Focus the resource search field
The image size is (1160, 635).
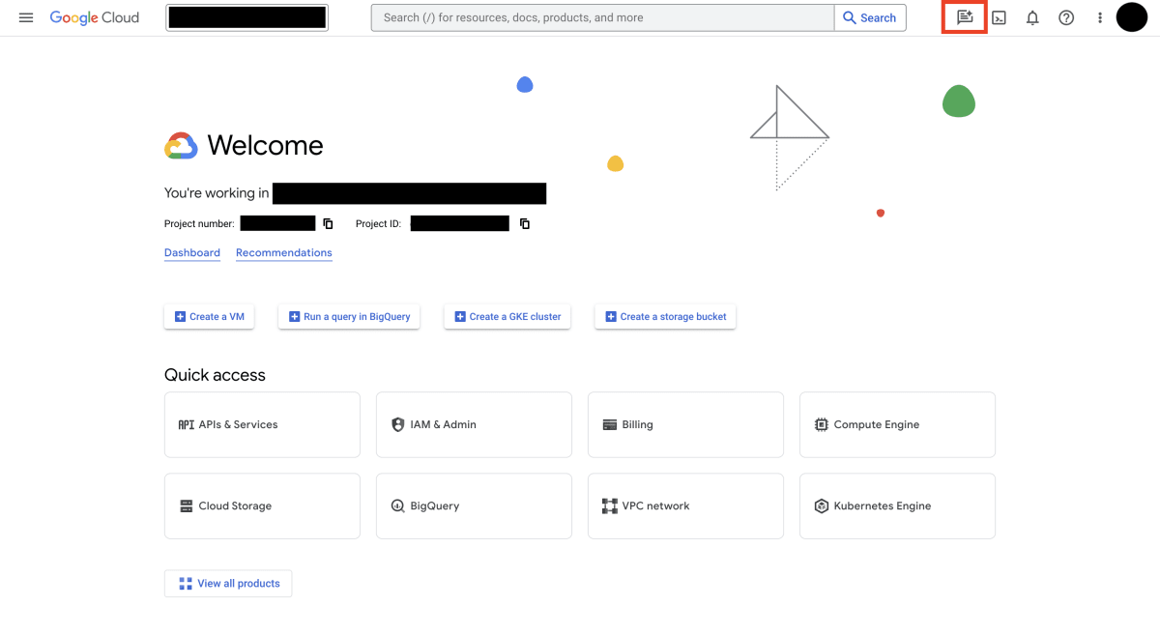pyautogui.click(x=603, y=17)
